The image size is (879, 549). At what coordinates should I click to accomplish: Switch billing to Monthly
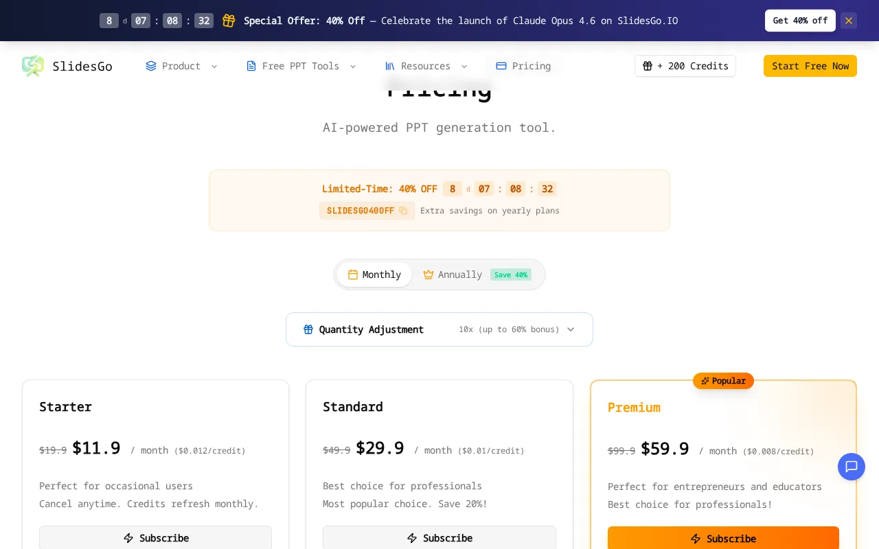(x=374, y=274)
